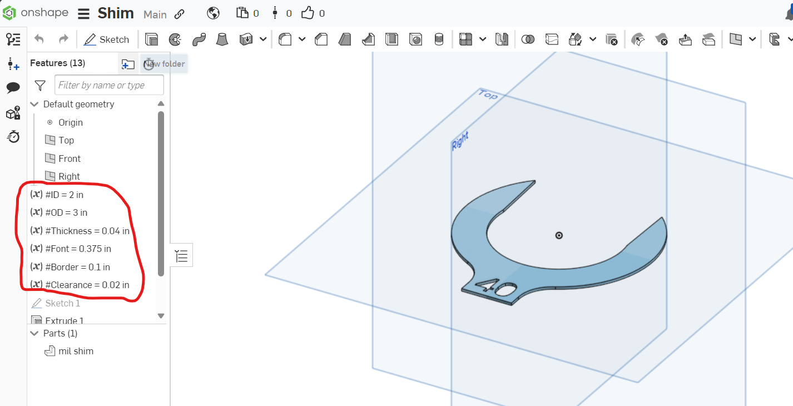Select the Extrude tool
This screenshot has height=406, width=793.
point(151,39)
